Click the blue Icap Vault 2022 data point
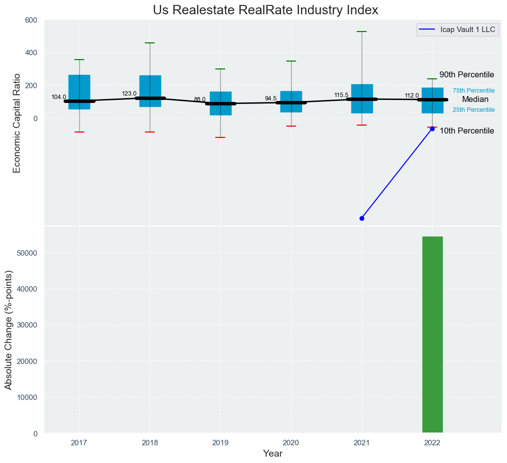507x463 pixels. 433,129
